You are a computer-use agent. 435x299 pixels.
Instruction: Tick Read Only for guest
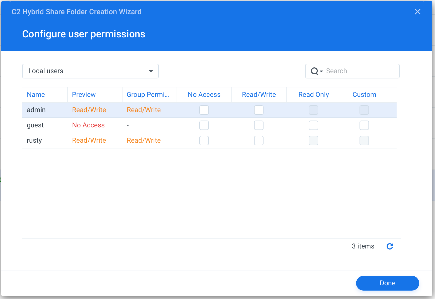click(313, 125)
